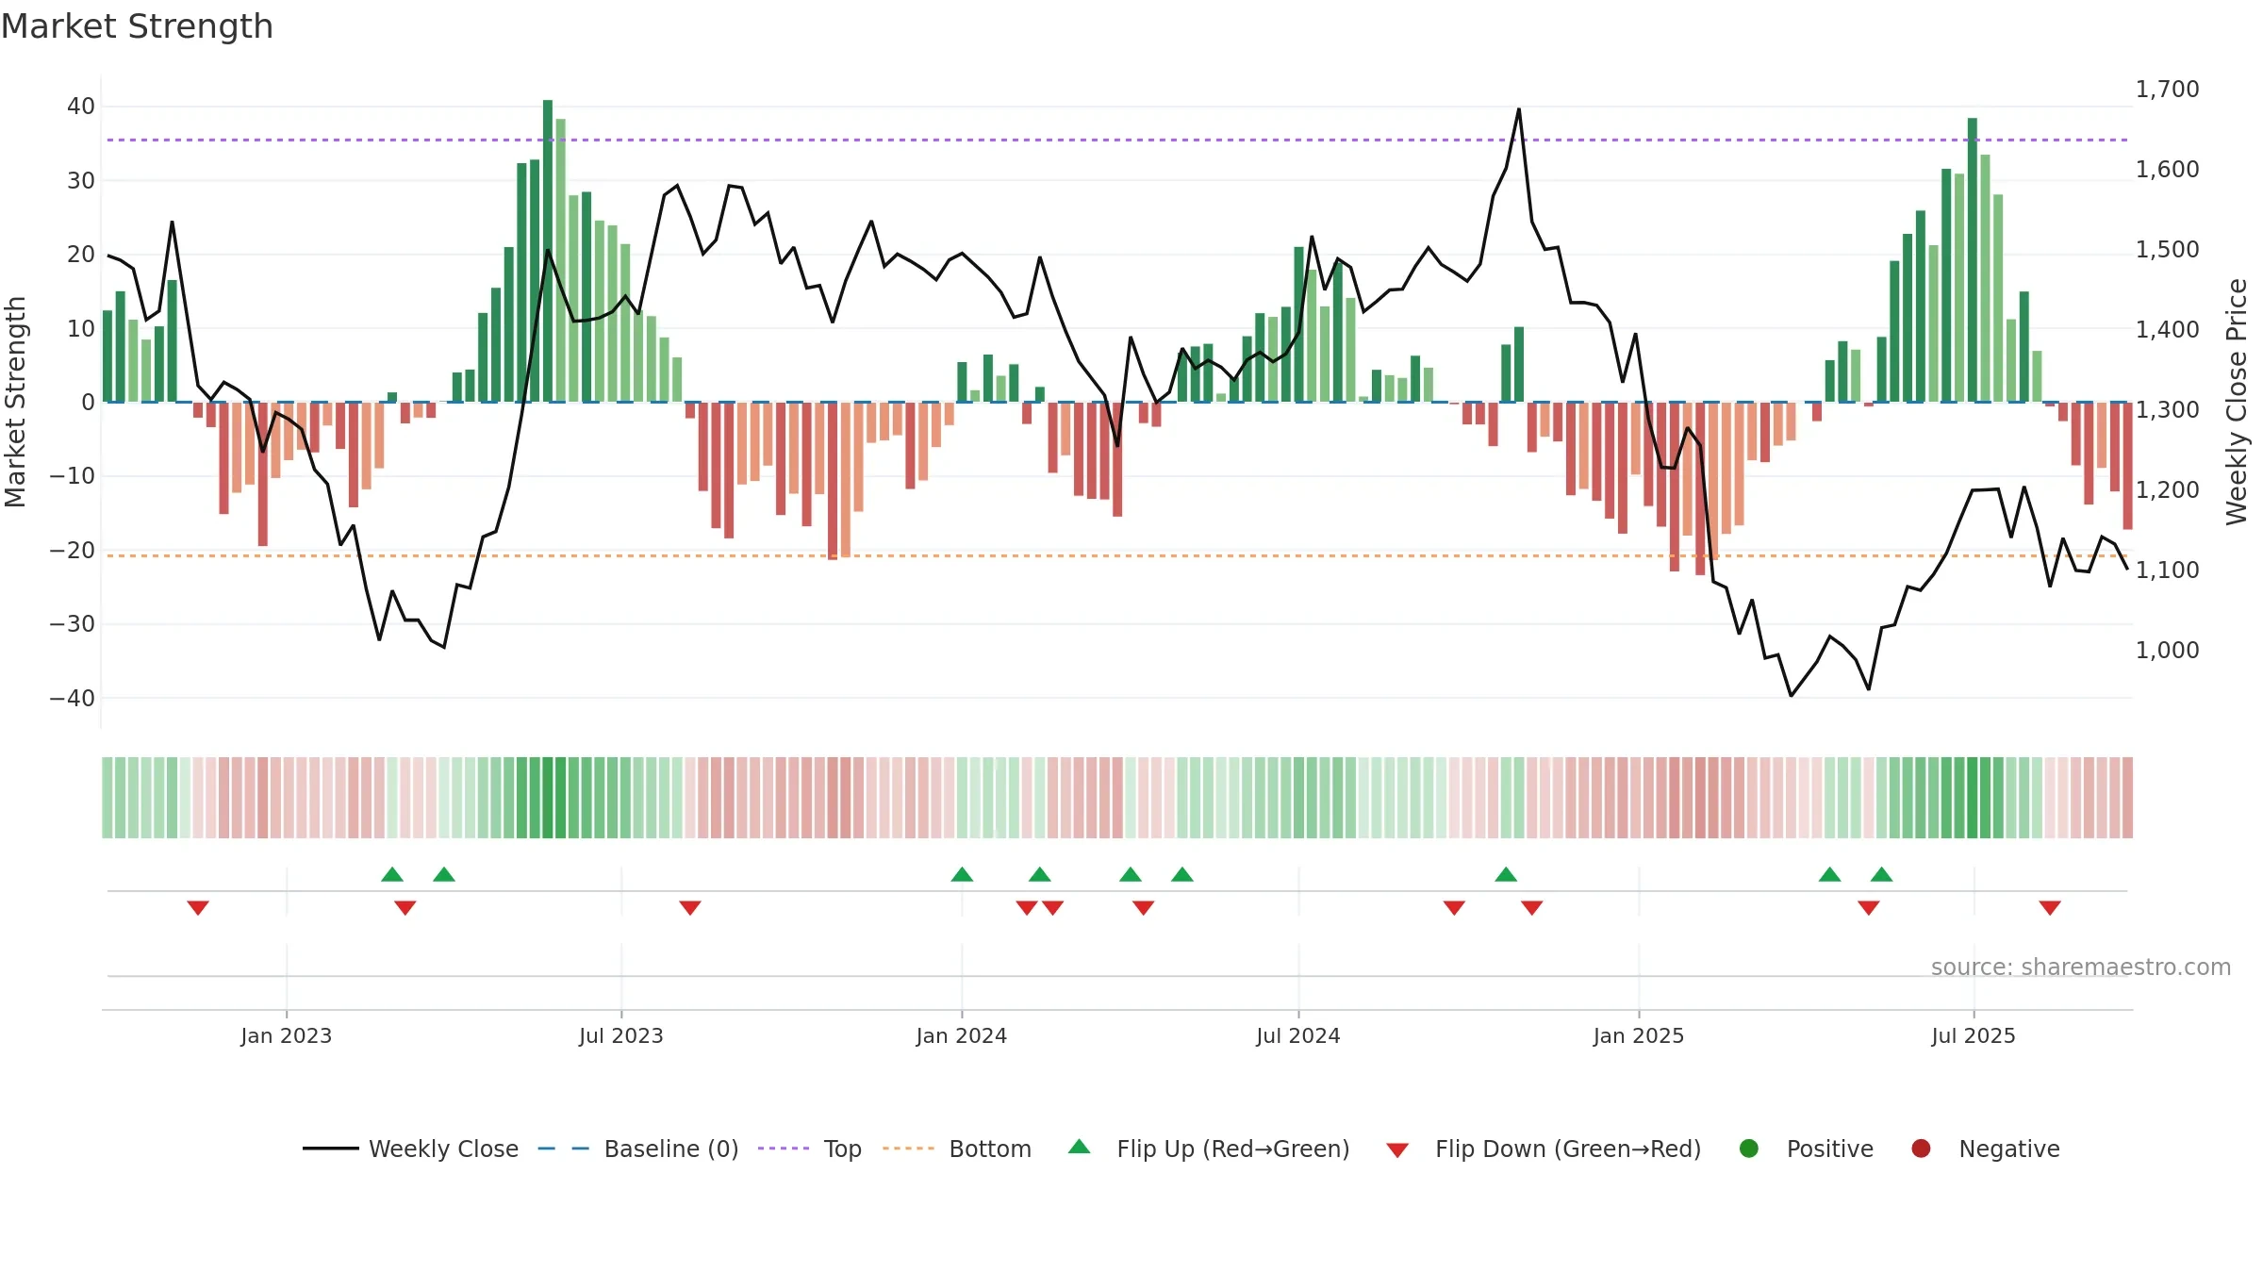Click the first red flip-down marker before Jan 2023

tap(198, 907)
